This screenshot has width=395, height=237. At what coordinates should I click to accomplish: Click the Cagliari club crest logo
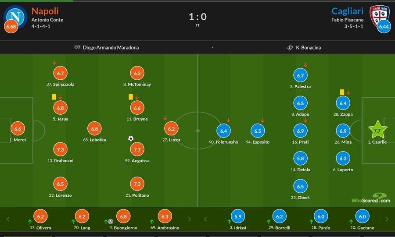coord(379,16)
